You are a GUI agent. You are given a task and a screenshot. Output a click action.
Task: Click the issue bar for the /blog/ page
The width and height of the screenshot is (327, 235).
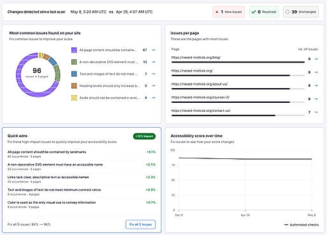pos(238,62)
